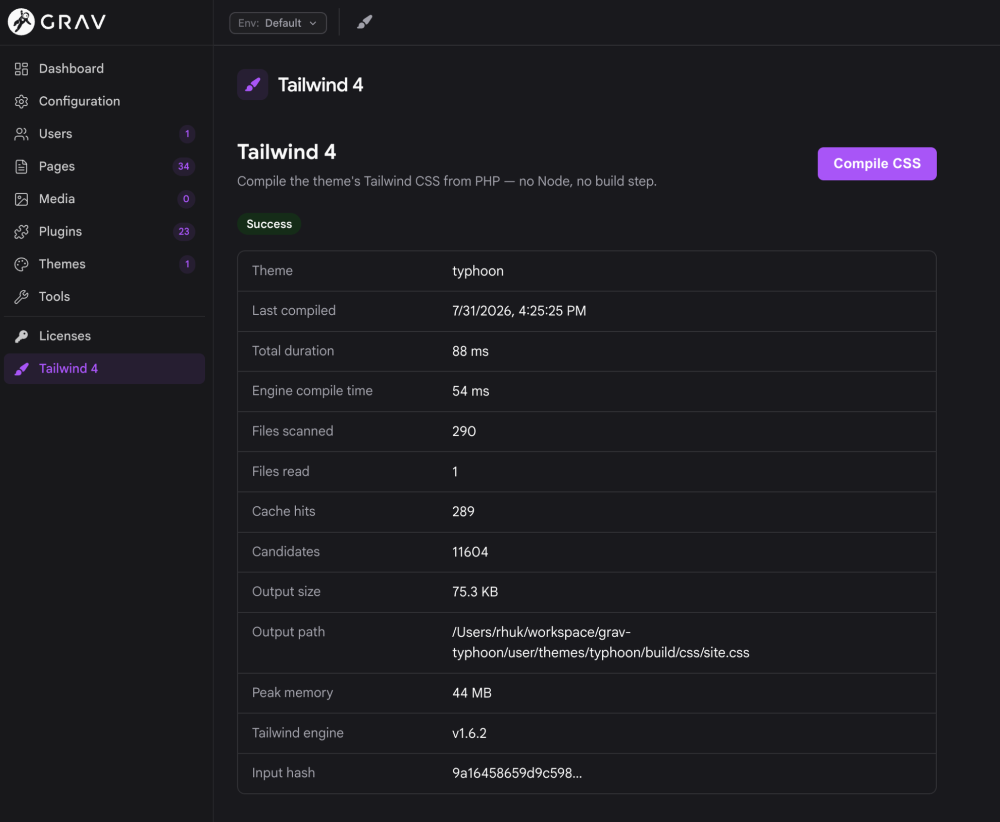Click the total duration value 88 ms
1000x822 pixels.
470,351
